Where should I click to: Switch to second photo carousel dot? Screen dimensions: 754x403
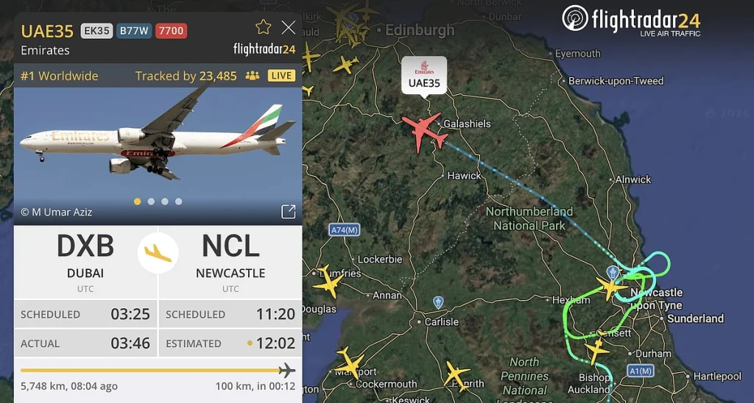(x=151, y=201)
